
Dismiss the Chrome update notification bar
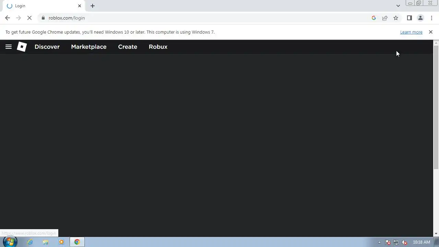(431, 32)
